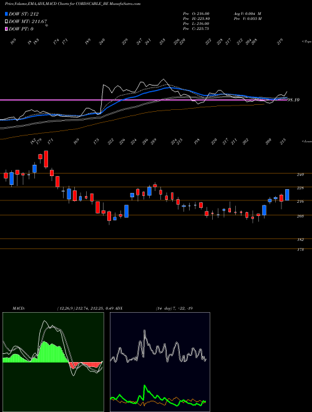Click the 'Pre L: 216.00' value
Screen dimensions: 312x412
(196, 24)
